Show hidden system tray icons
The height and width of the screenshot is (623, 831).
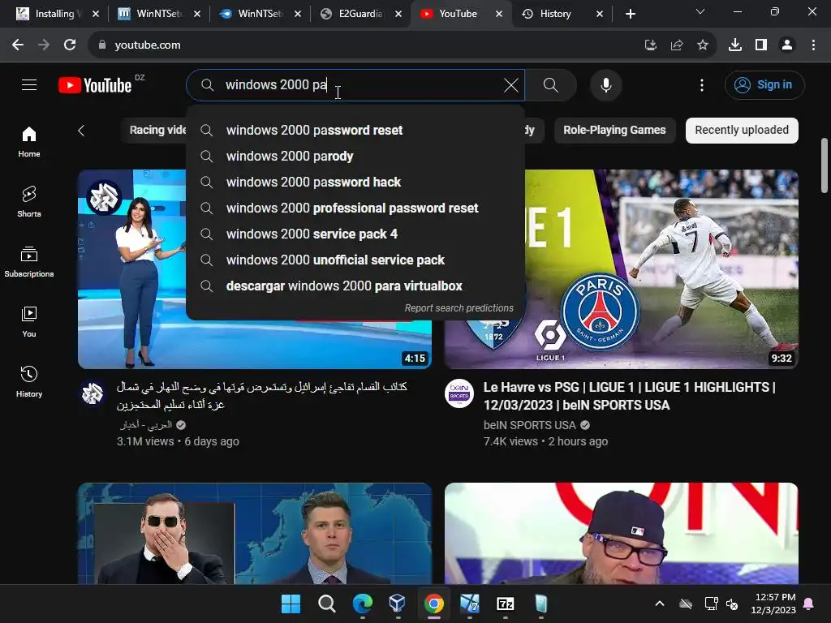tap(659, 604)
